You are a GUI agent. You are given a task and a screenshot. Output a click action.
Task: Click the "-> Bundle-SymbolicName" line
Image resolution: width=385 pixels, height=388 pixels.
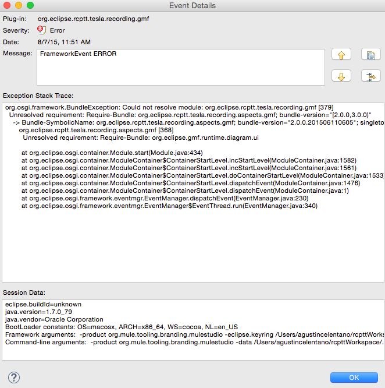[198, 122]
